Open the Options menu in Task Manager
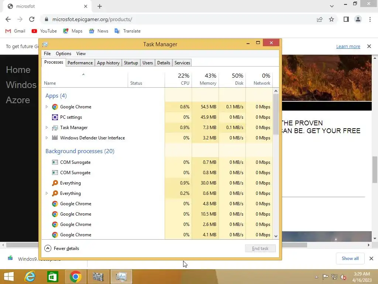The height and width of the screenshot is (284, 378). point(63,54)
